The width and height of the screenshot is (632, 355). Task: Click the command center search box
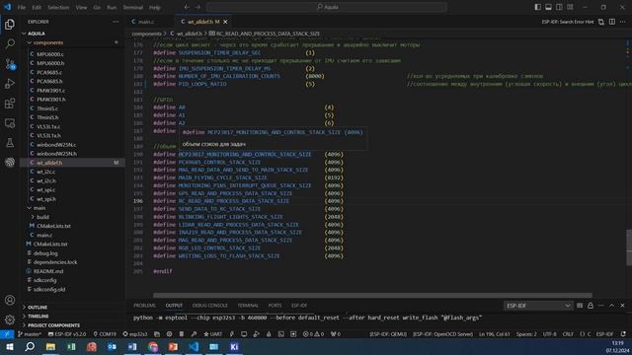(327, 7)
